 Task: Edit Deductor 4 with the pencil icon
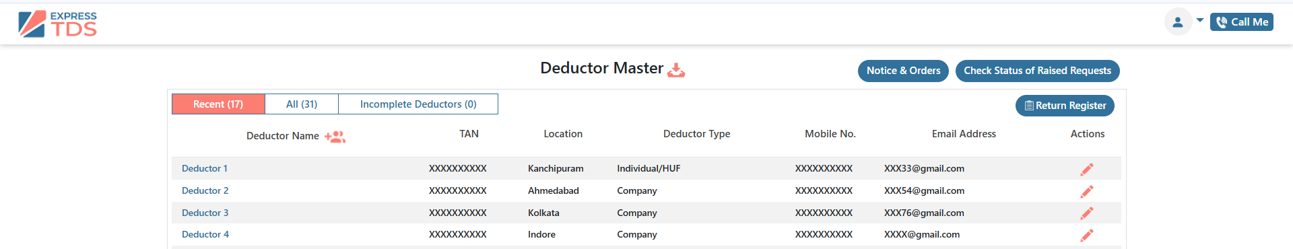pyautogui.click(x=1087, y=236)
